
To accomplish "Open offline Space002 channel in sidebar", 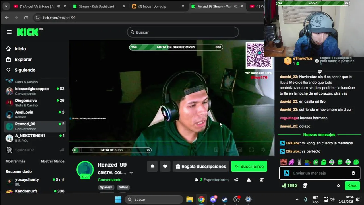I will [35, 150].
